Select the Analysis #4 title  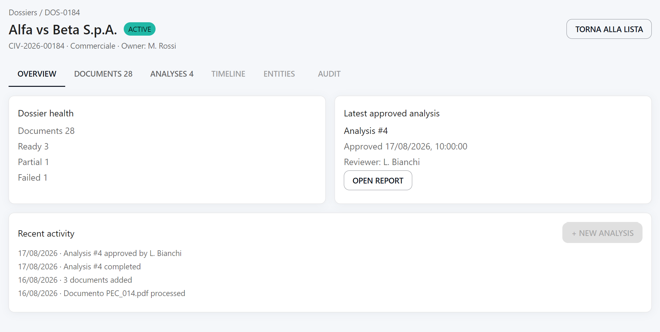click(366, 131)
